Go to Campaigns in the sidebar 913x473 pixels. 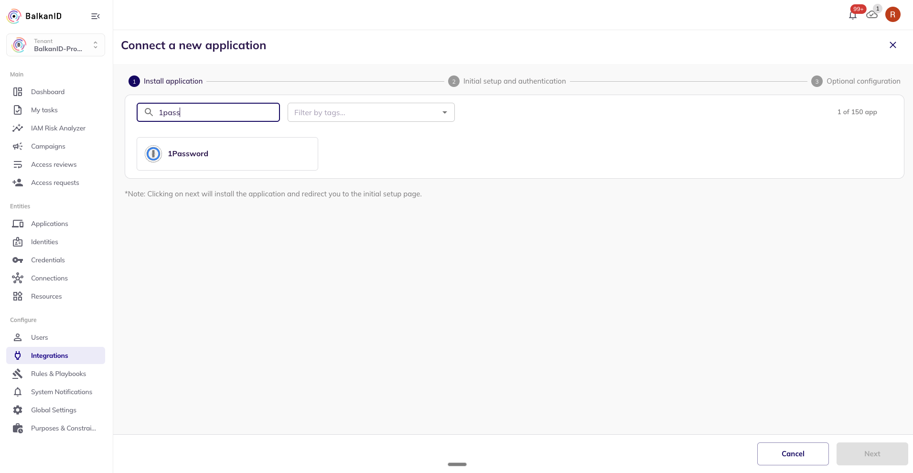48,146
